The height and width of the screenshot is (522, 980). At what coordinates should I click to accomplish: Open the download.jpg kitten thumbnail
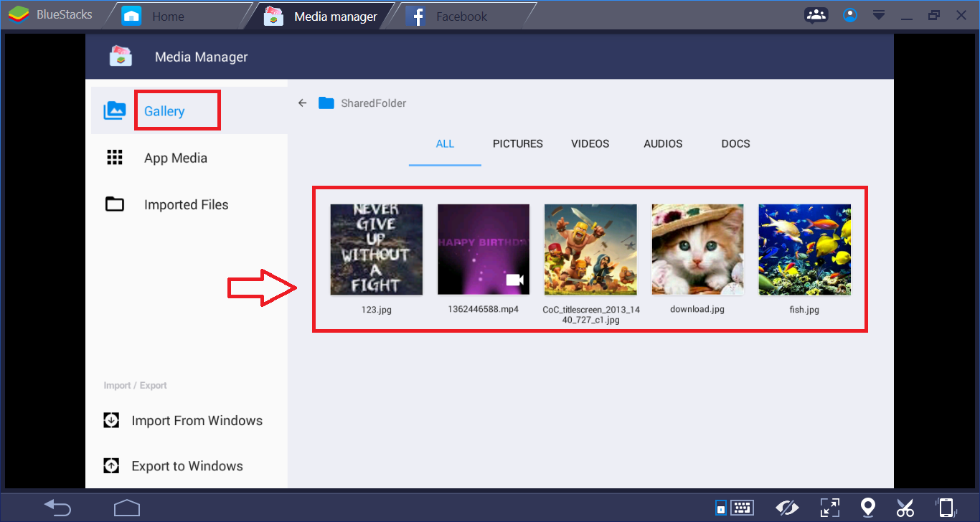(697, 250)
